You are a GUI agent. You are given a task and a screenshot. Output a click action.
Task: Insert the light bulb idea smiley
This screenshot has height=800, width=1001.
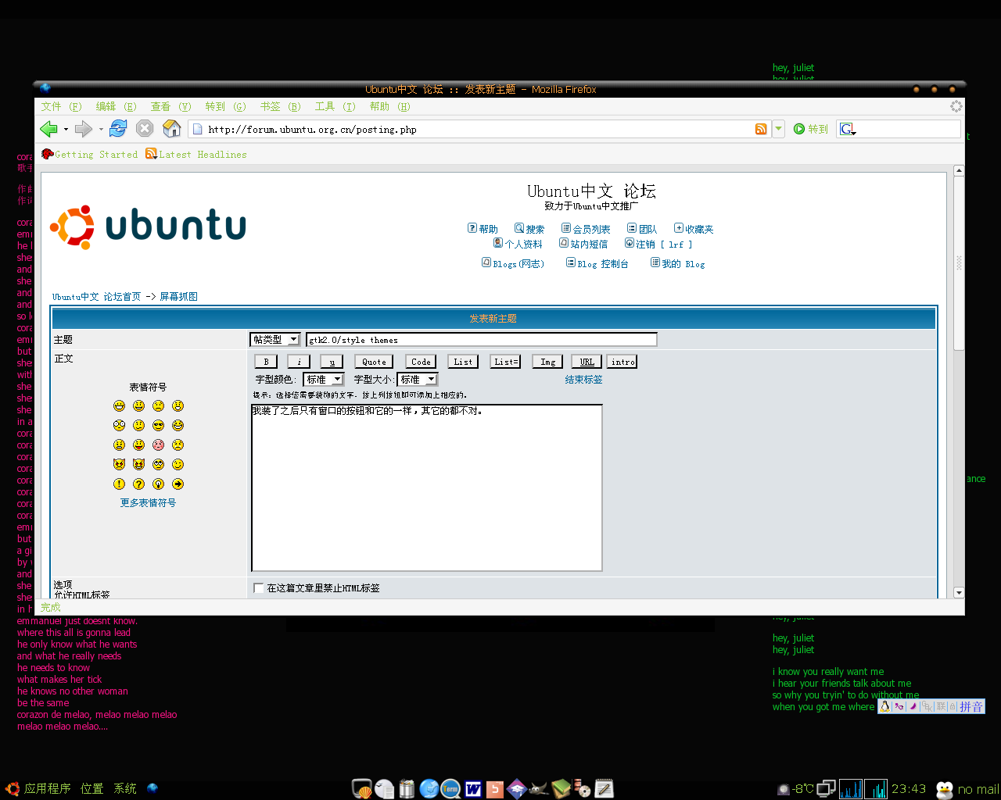pos(158,484)
